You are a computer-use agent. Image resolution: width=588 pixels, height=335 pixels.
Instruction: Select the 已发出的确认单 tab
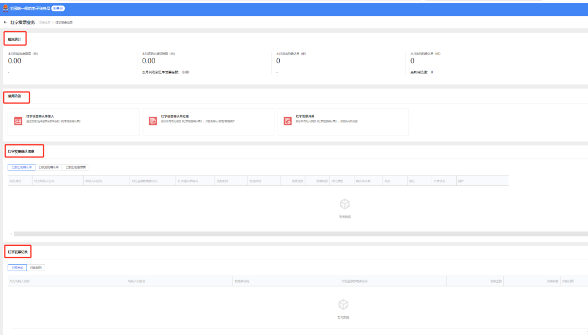[x=21, y=167]
